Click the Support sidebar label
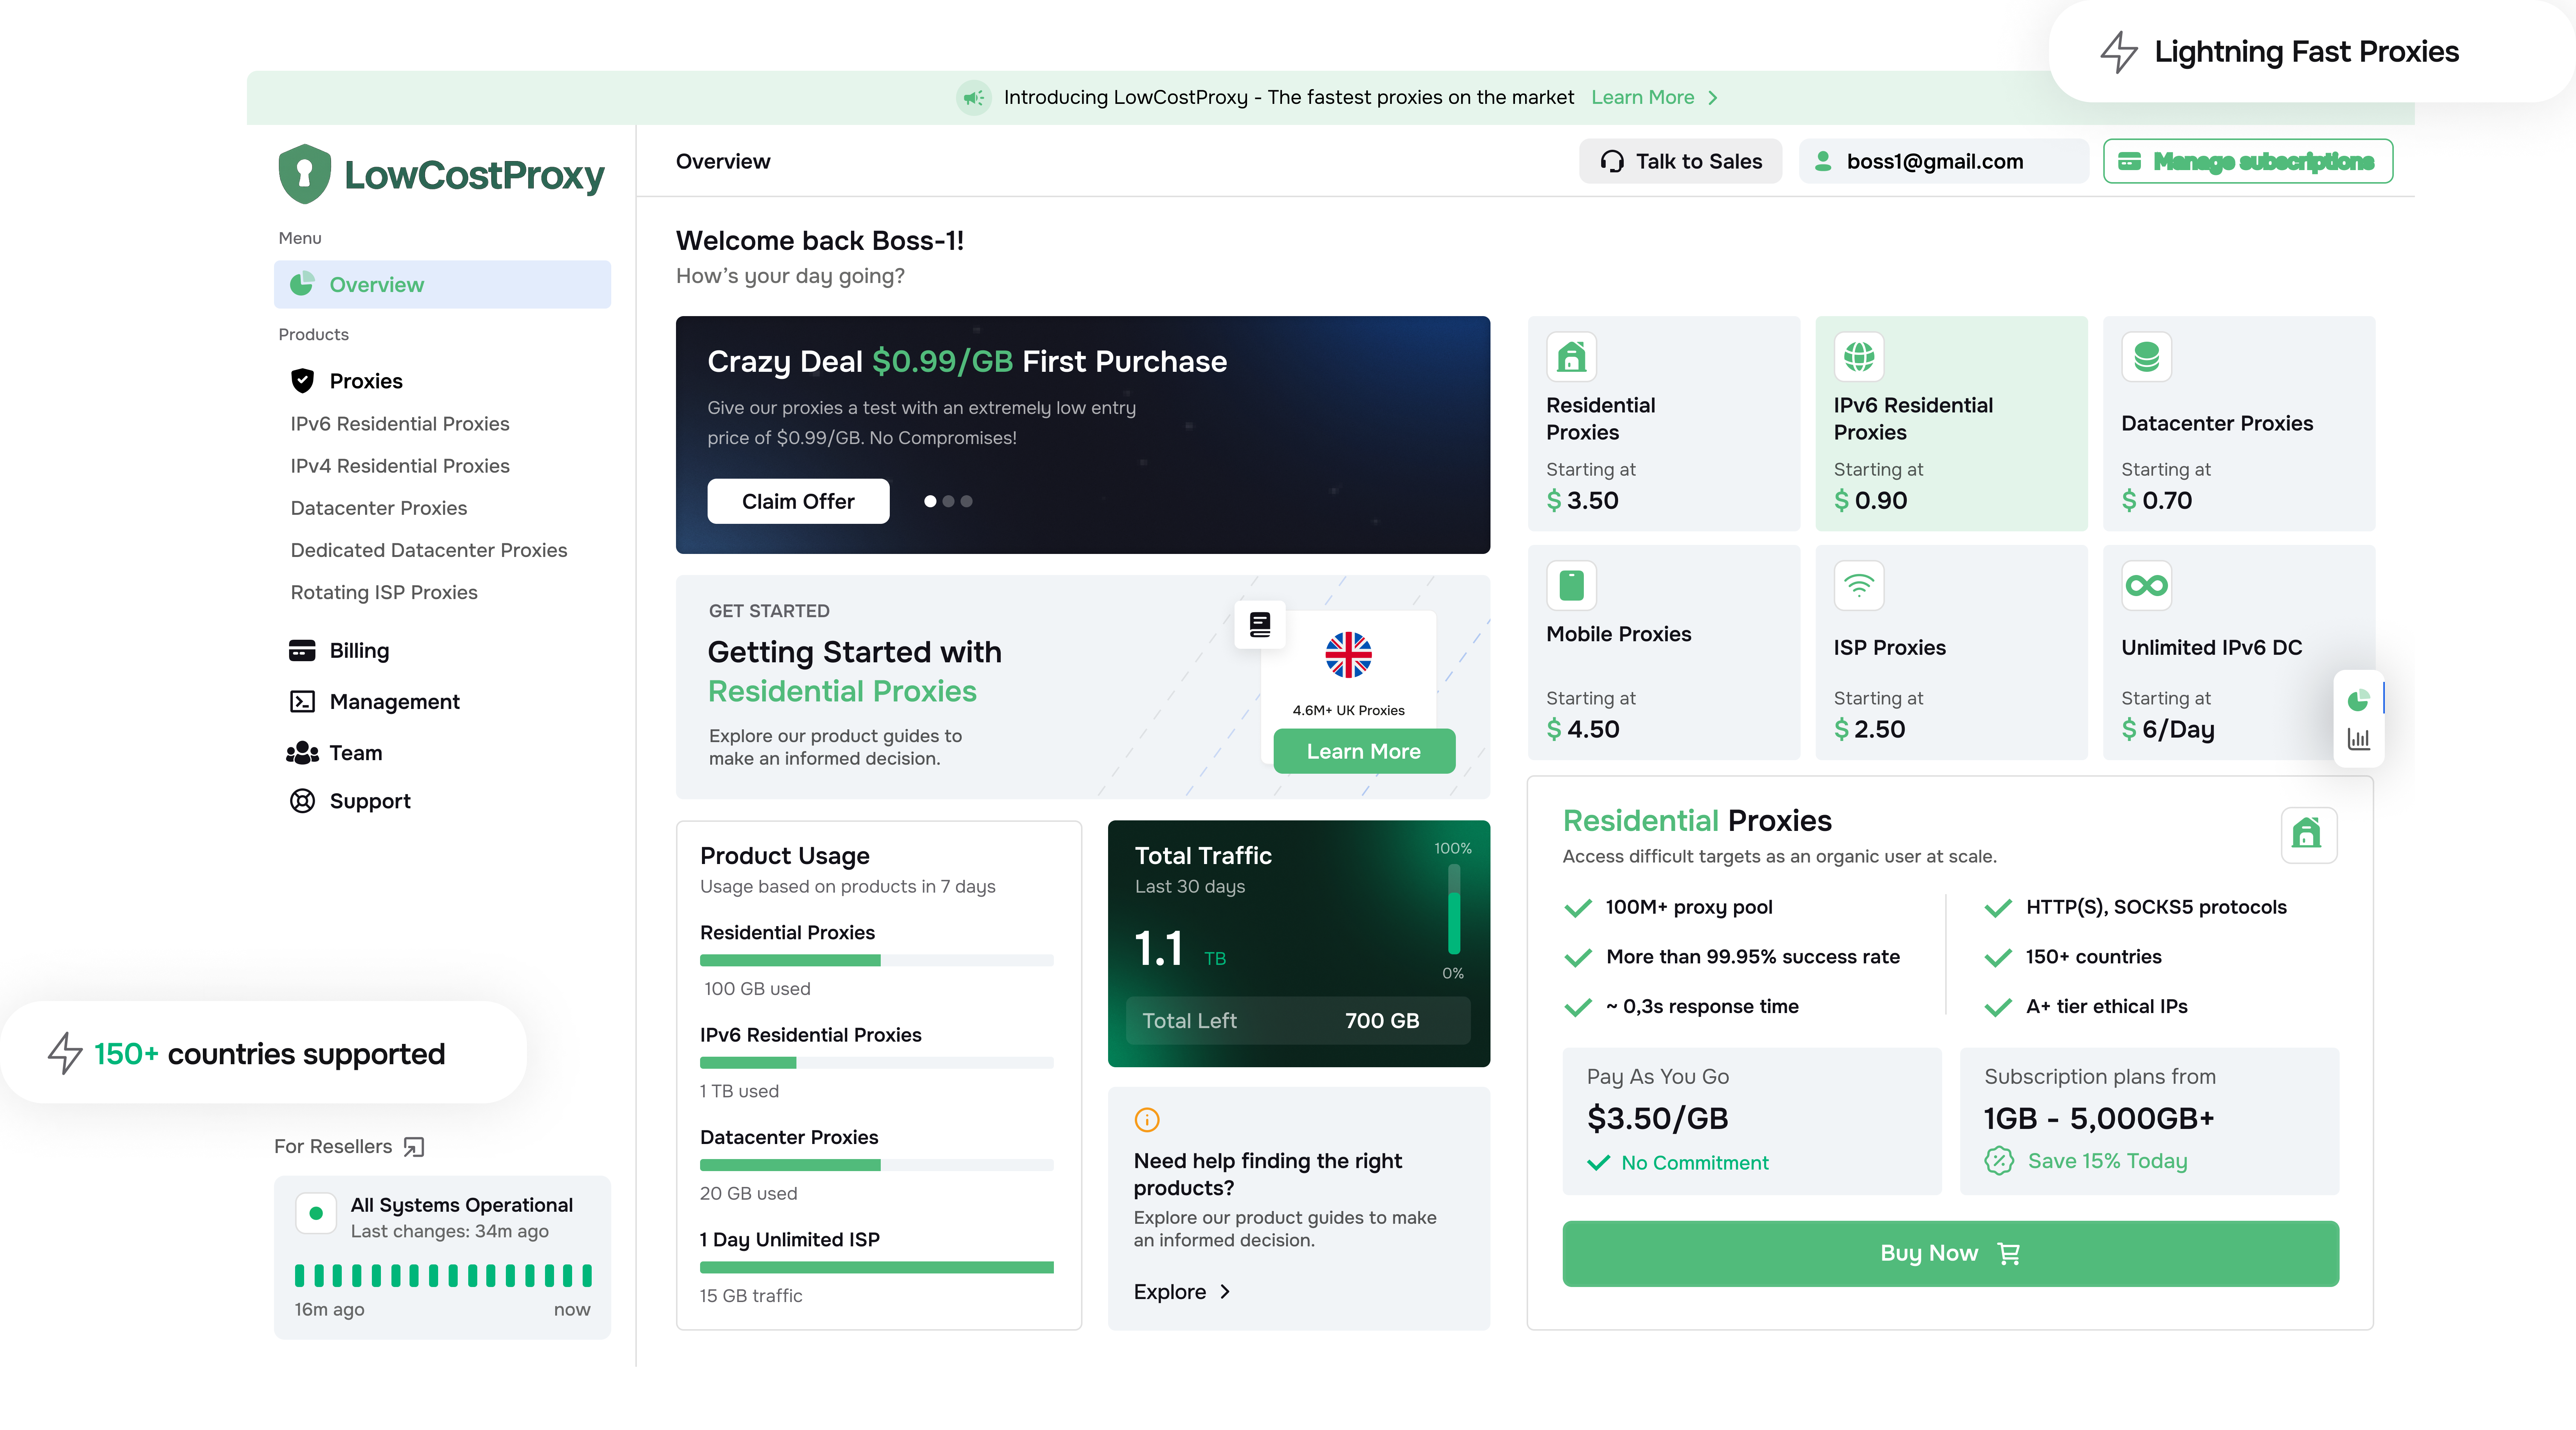Screen dimensions: 2576x1430 click(370, 801)
